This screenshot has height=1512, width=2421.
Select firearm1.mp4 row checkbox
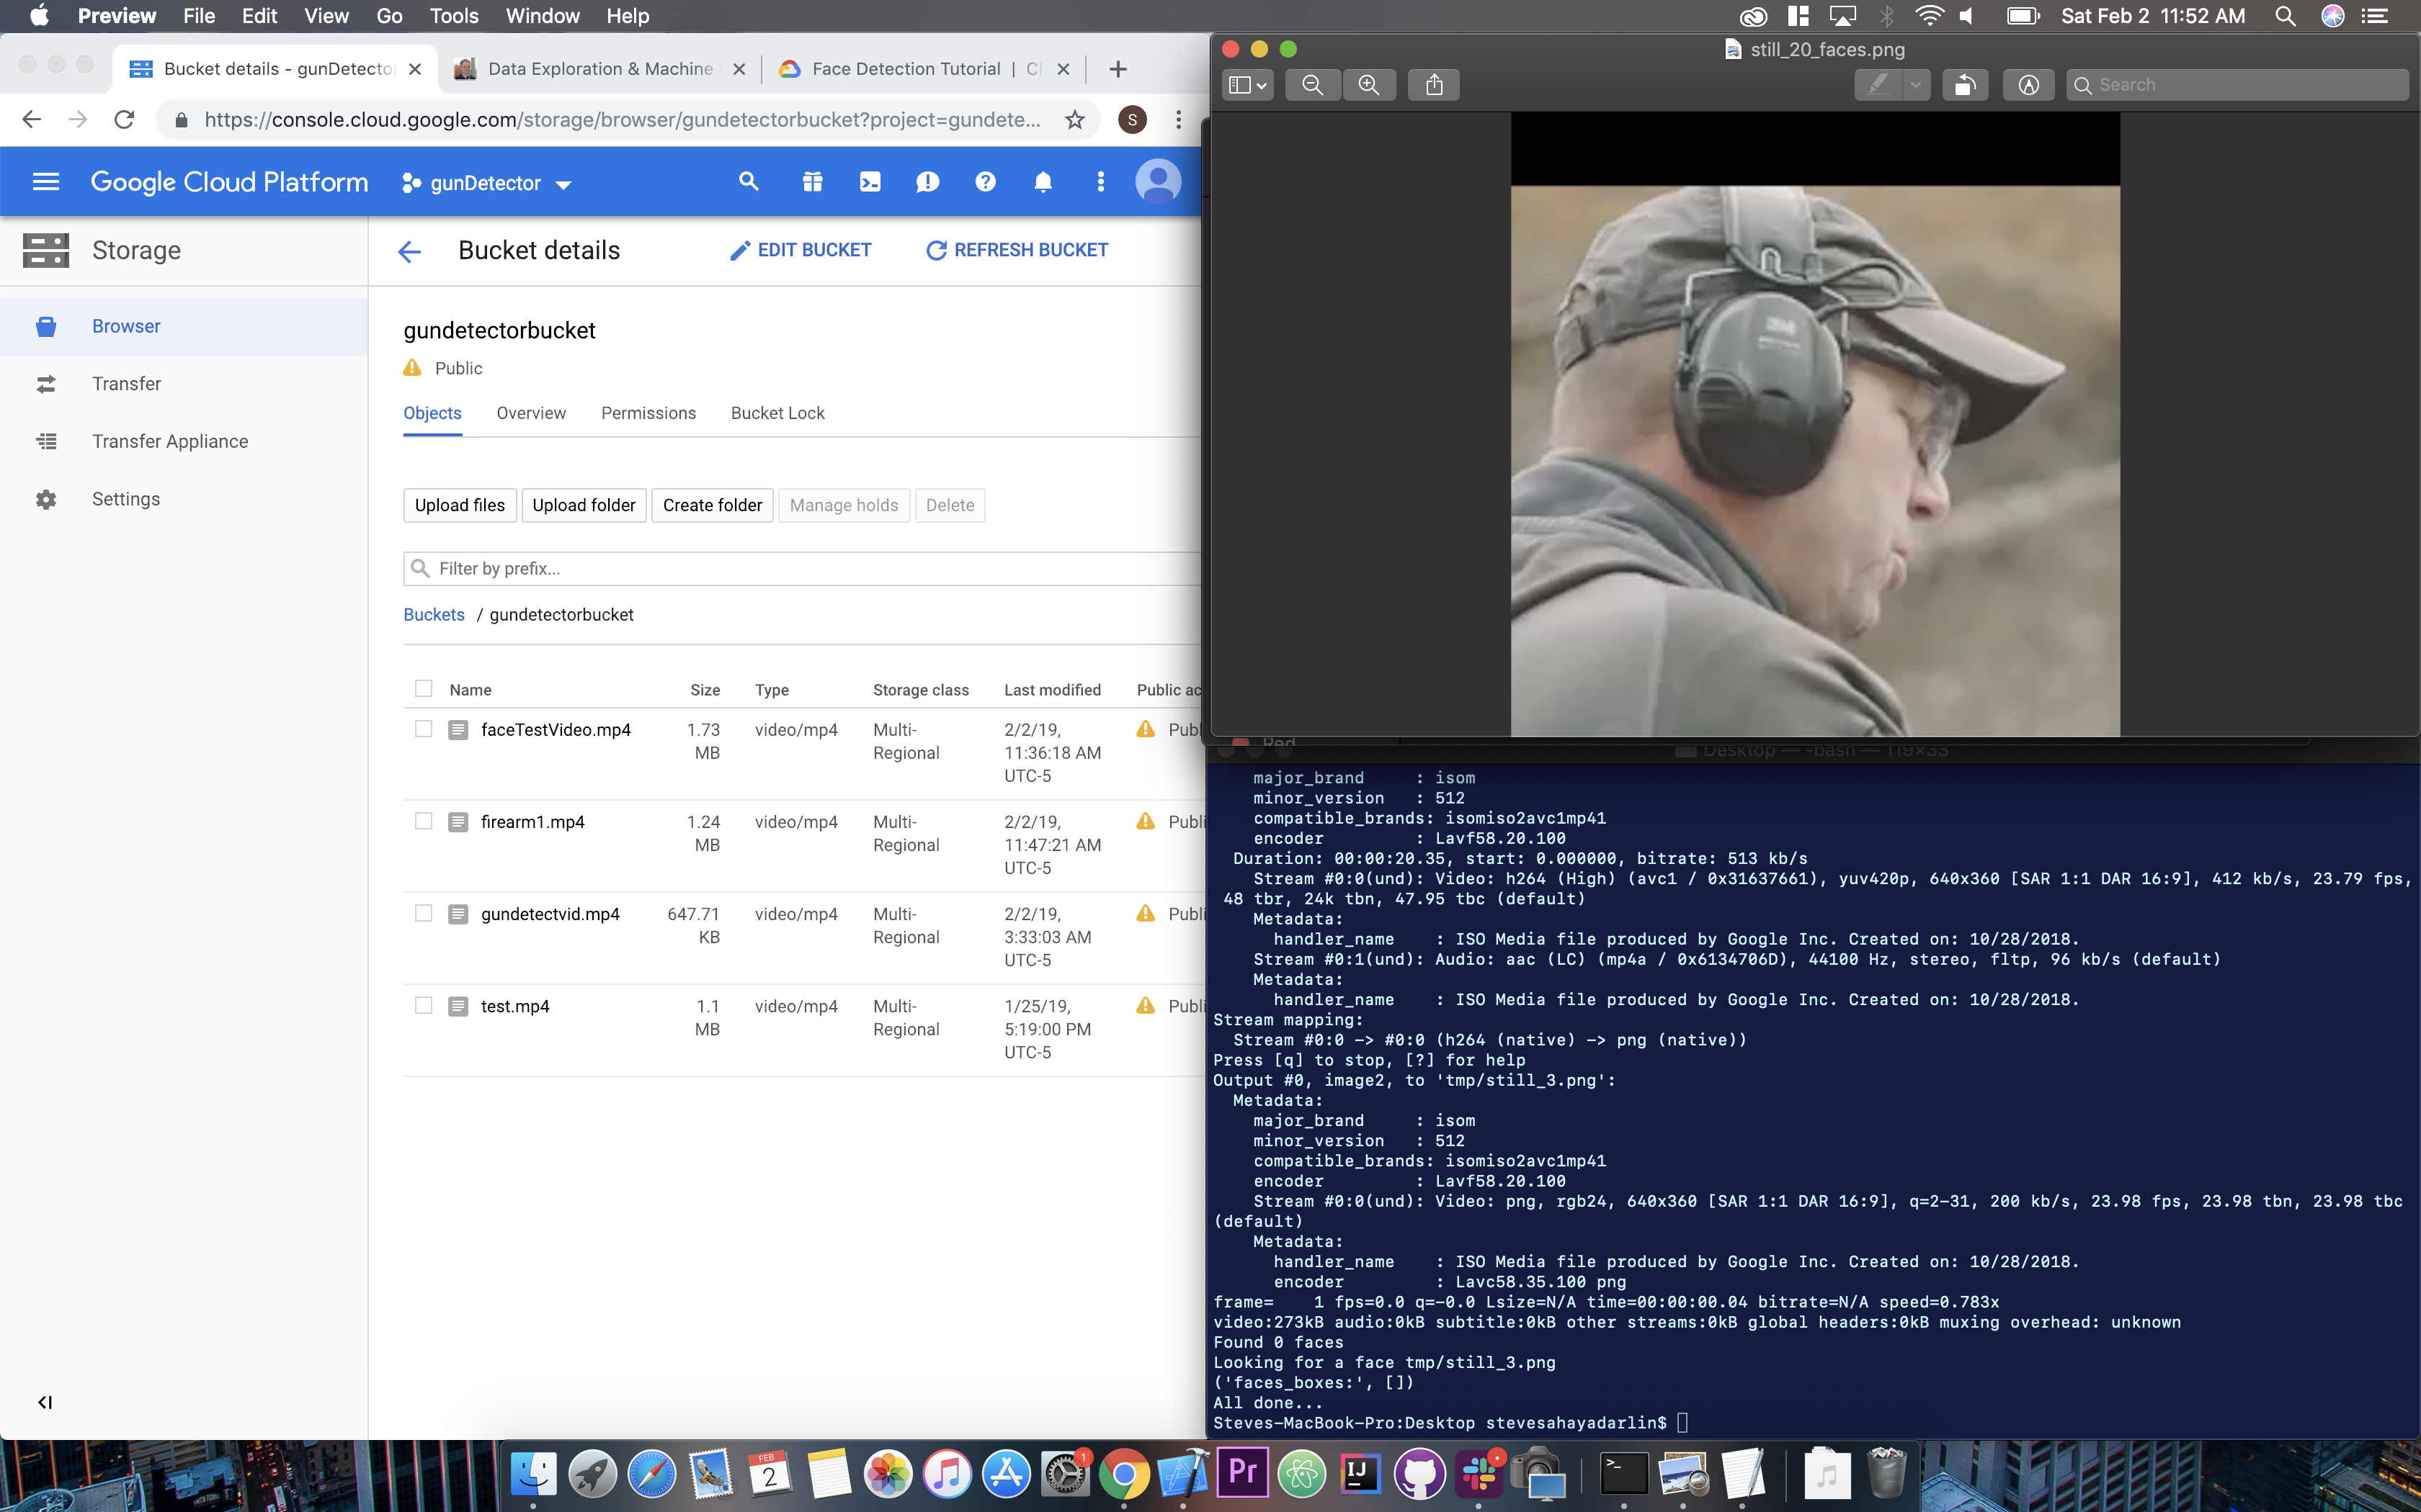(x=423, y=821)
